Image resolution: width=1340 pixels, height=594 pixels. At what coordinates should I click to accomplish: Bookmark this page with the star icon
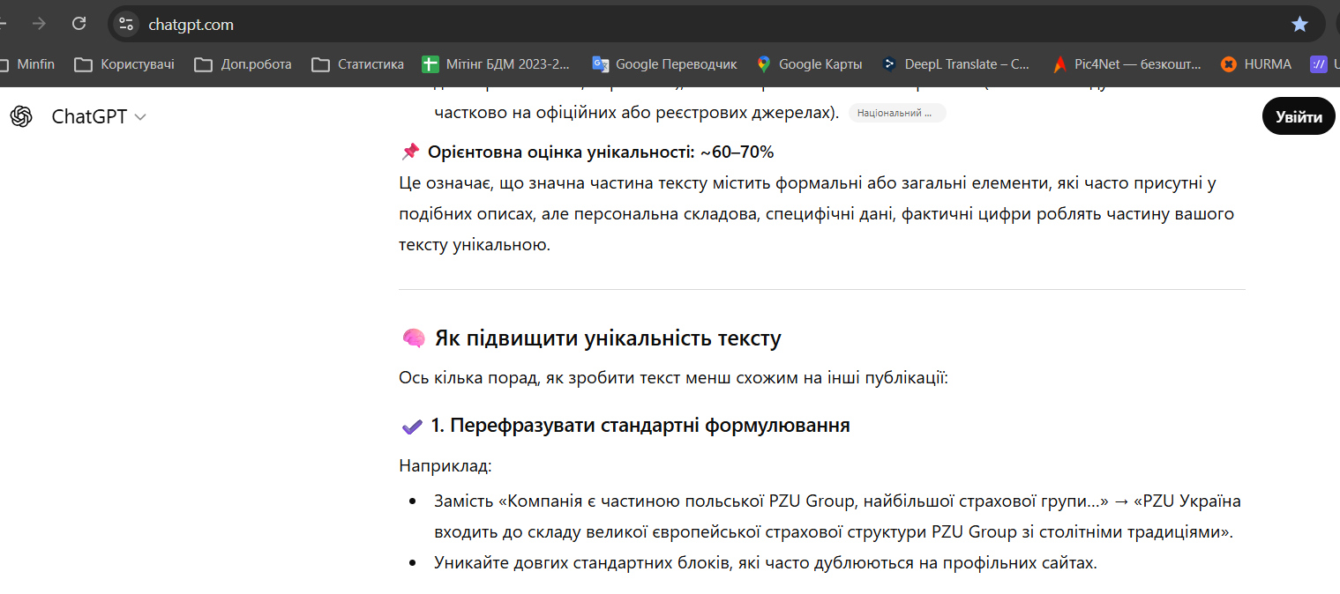tap(1299, 24)
